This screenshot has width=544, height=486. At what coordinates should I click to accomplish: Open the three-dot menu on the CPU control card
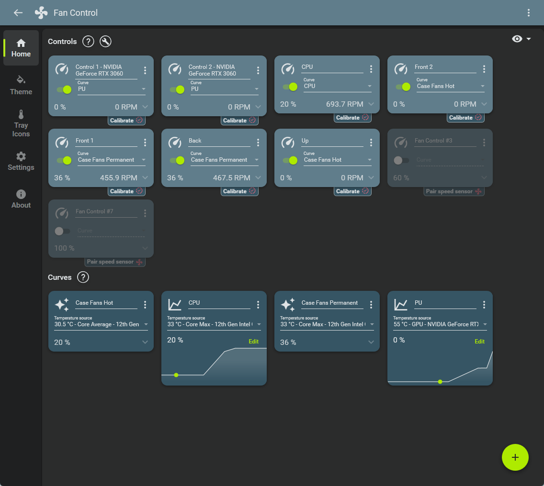(371, 69)
